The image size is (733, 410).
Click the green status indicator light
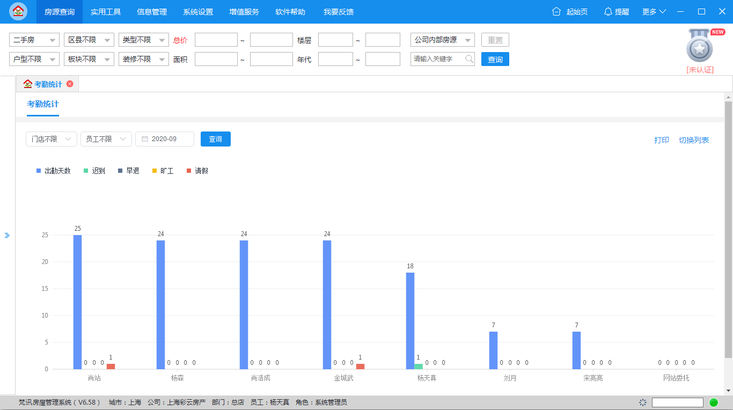(x=714, y=402)
